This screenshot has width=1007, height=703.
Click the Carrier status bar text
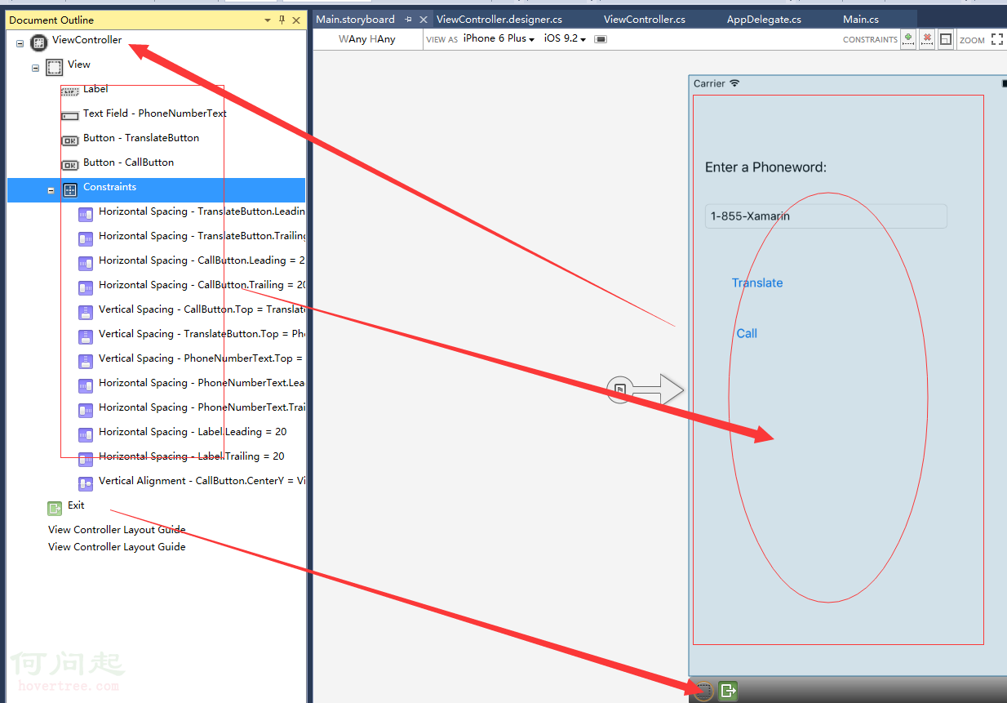point(709,83)
